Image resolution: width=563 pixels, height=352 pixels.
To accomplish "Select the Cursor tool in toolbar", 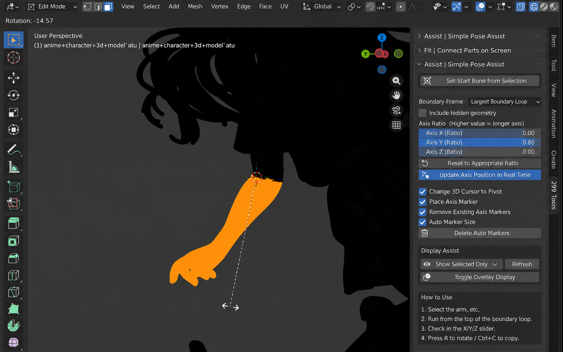I will point(13,57).
